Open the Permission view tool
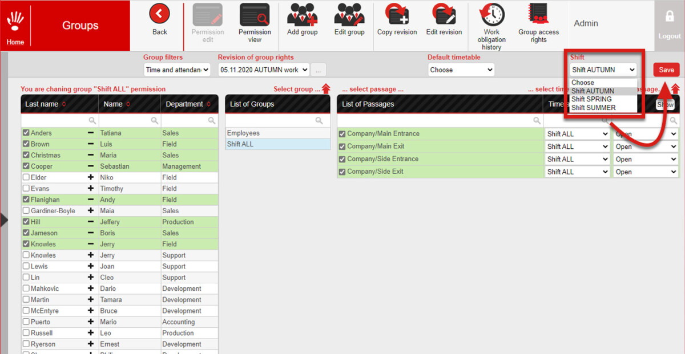 coord(255,23)
